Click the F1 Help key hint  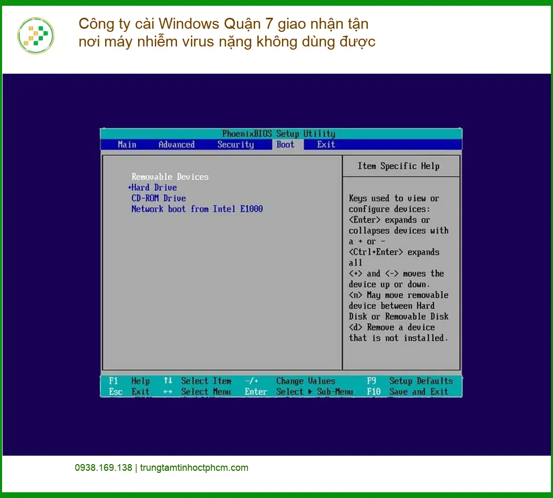pos(129,381)
